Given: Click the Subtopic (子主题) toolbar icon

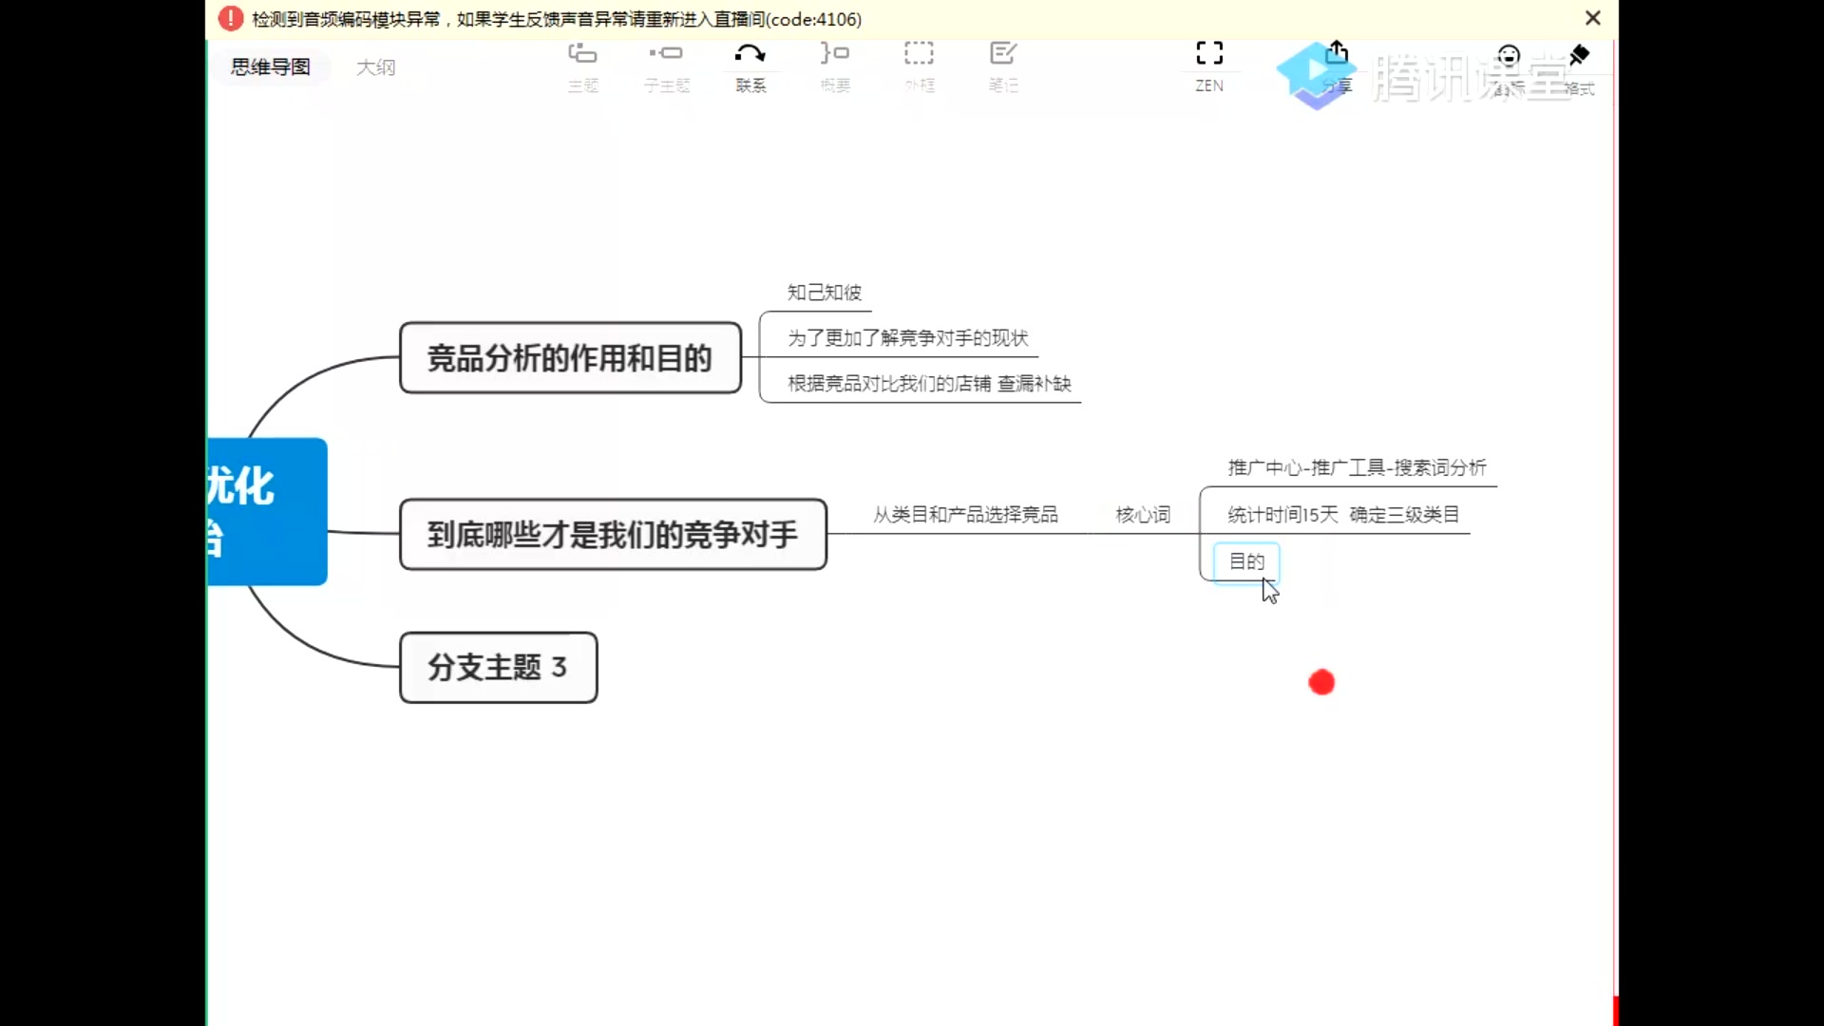Looking at the screenshot, I should coord(666,53).
